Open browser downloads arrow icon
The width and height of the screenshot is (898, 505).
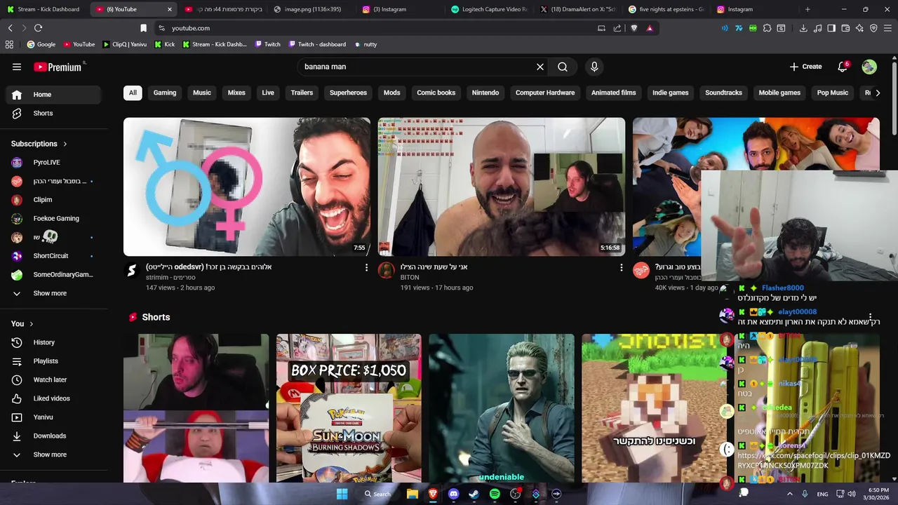tap(803, 28)
